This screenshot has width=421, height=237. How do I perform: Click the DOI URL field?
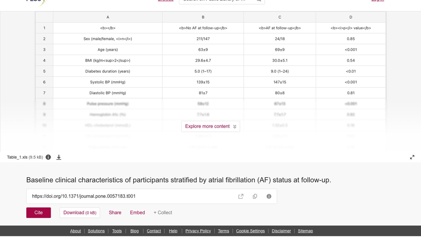[x=152, y=196]
